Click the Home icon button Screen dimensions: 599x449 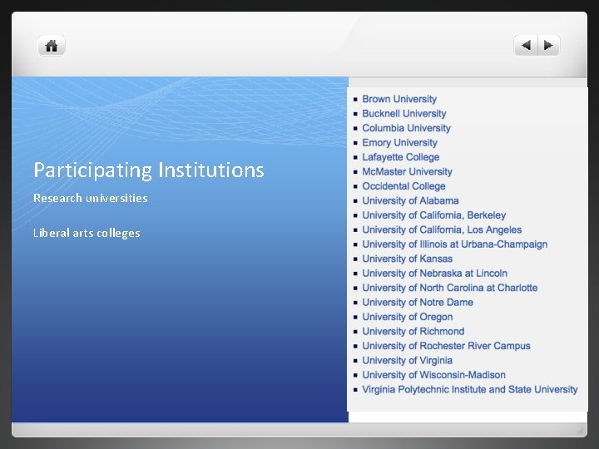click(x=52, y=46)
